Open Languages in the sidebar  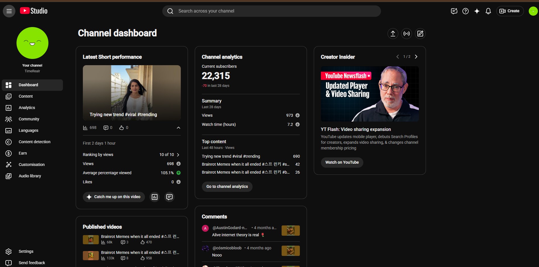32,131
